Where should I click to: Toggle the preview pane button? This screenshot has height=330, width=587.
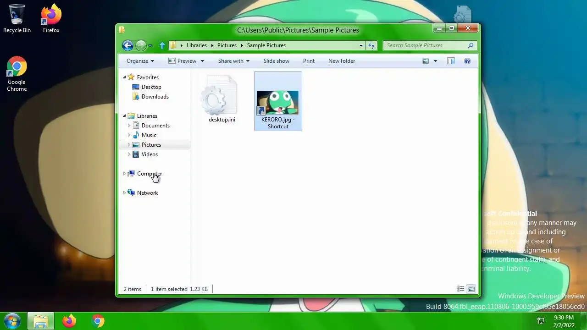coord(451,61)
